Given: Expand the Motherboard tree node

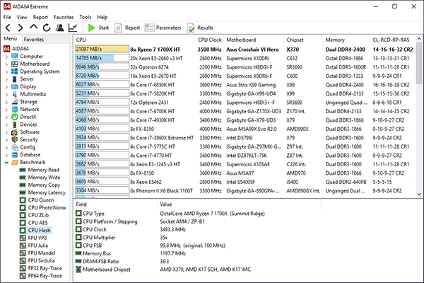Looking at the screenshot, I should tap(6, 64).
